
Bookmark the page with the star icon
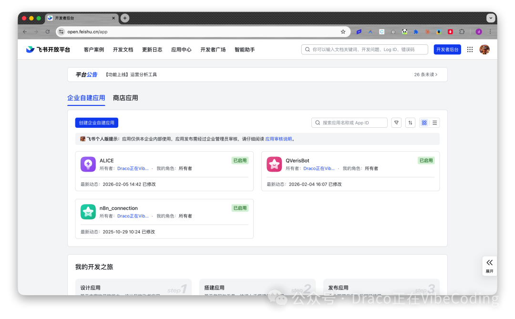(x=343, y=31)
